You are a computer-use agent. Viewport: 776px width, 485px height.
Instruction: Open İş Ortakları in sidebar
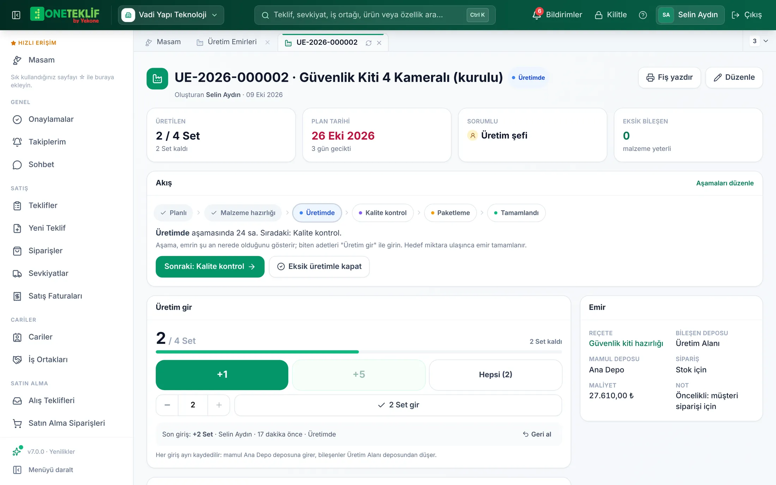(x=67, y=359)
